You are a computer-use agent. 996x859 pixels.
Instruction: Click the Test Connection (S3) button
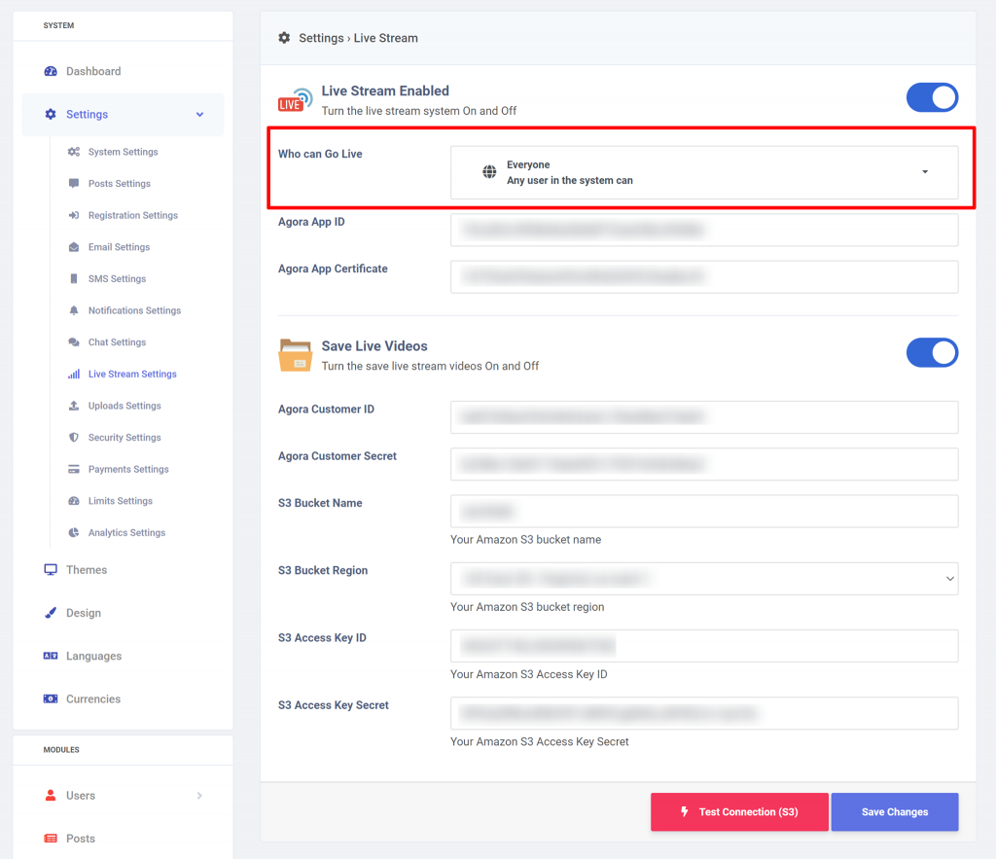click(x=739, y=812)
